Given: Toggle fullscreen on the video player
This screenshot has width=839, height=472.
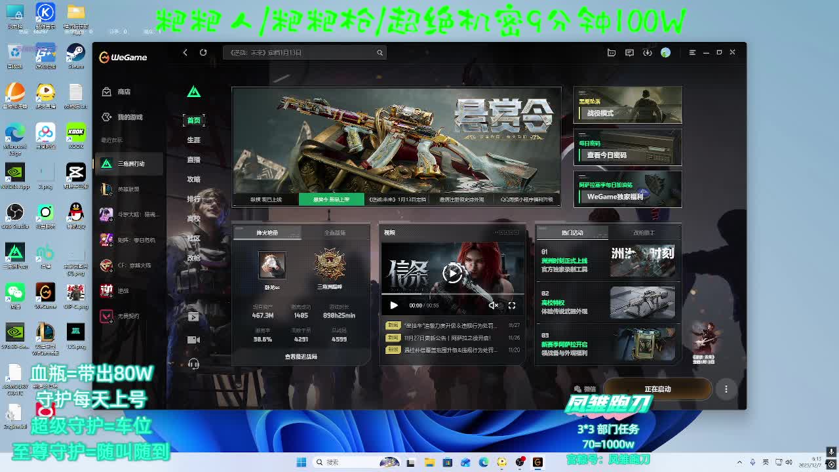Looking at the screenshot, I should [512, 305].
